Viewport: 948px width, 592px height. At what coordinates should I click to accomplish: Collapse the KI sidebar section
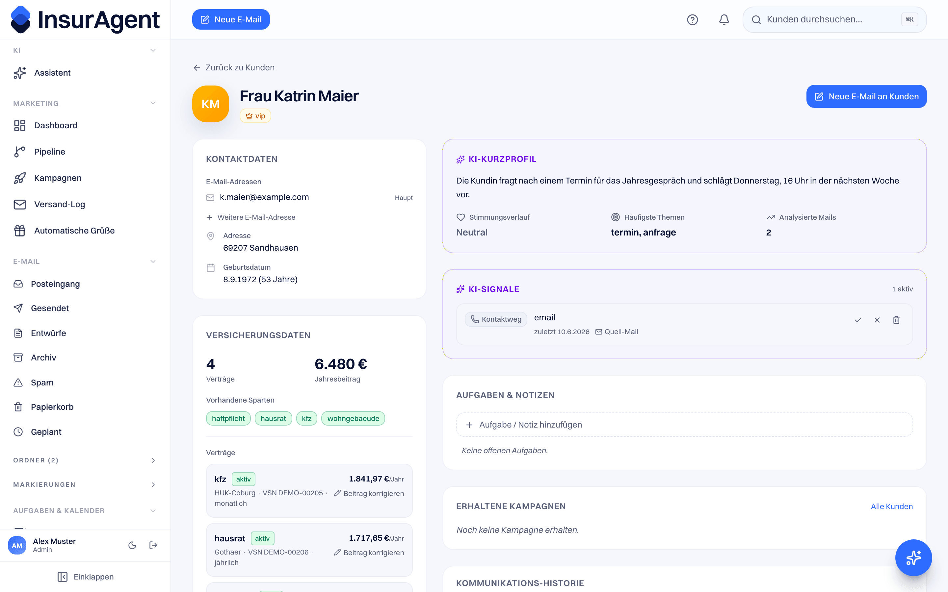(153, 50)
